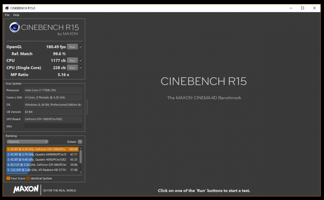Image resolution: width=324 pixels, height=200 pixels.
Task: Click the ranking list vertical scrollbar
Action: 80,156
